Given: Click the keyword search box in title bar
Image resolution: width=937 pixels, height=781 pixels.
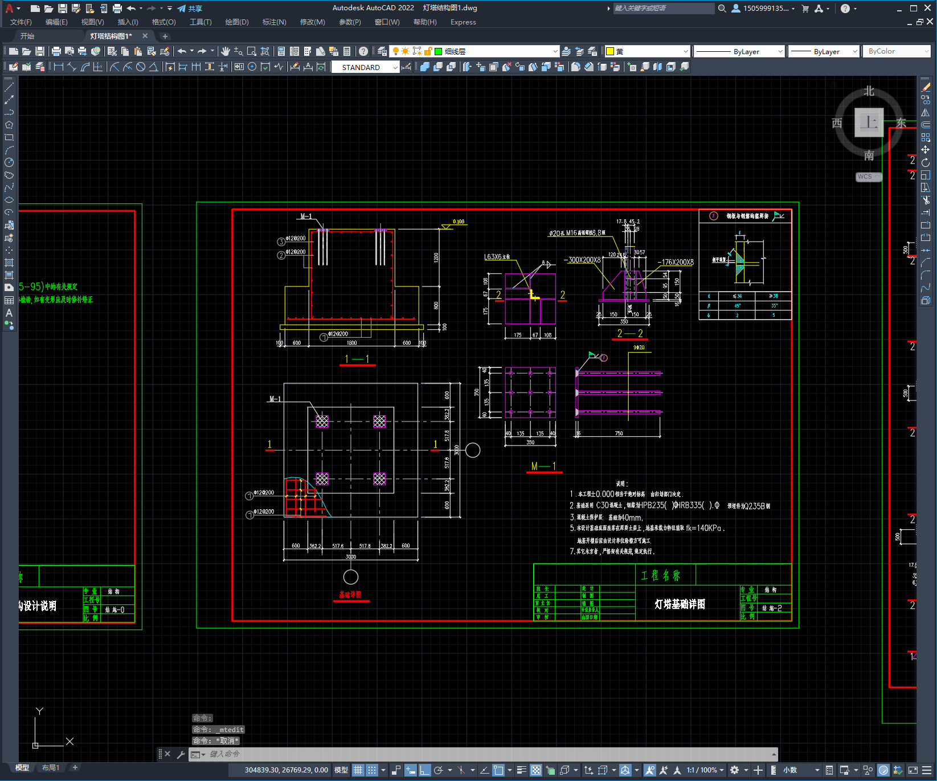Looking at the screenshot, I should pos(664,9).
